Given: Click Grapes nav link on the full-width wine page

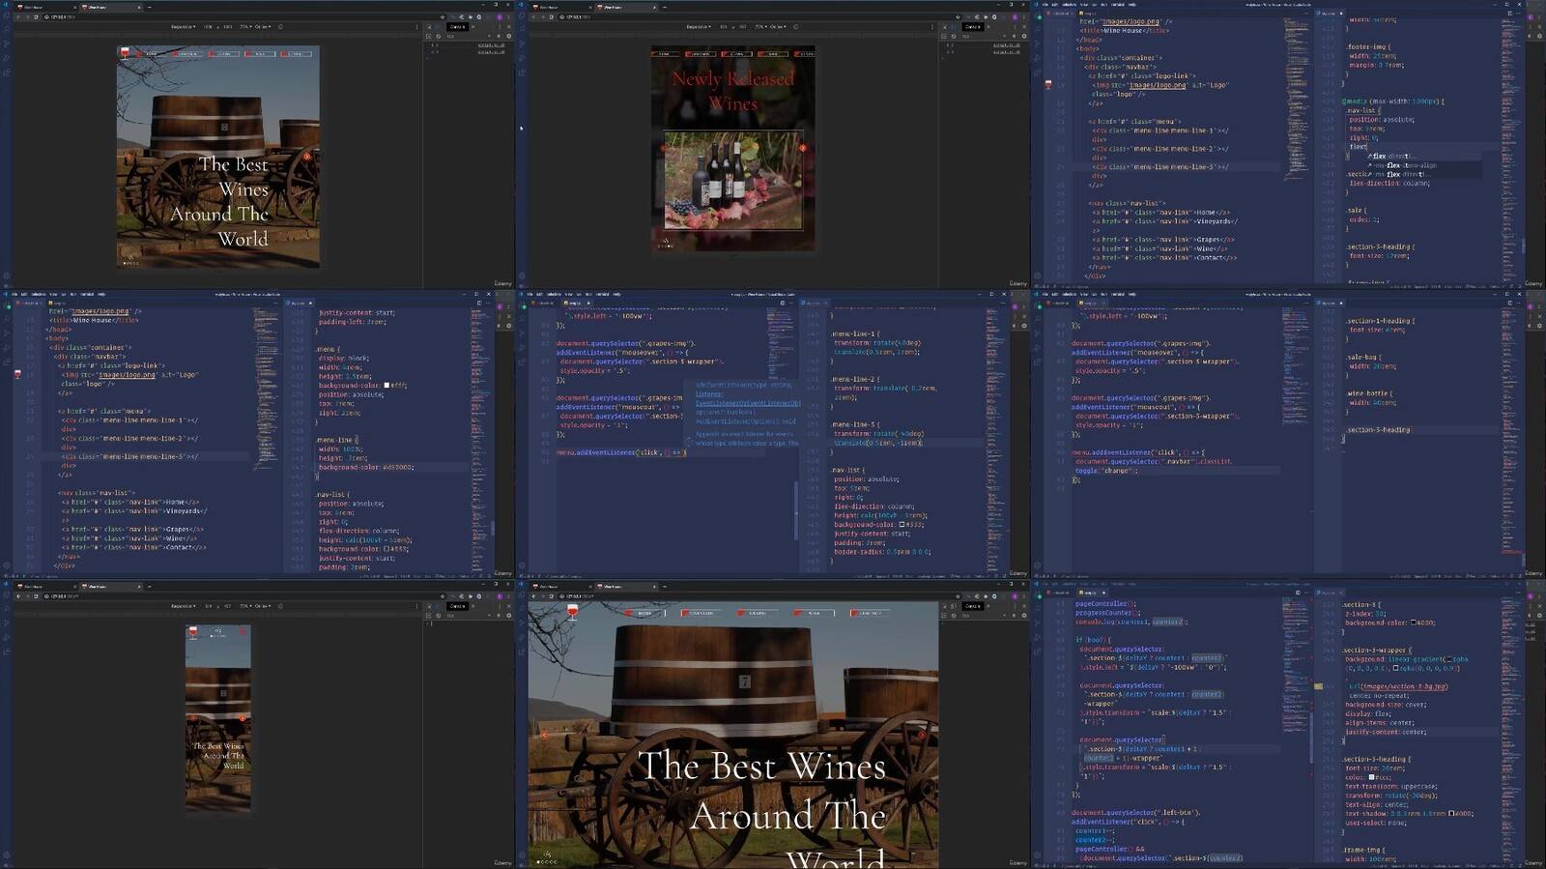Looking at the screenshot, I should (757, 613).
